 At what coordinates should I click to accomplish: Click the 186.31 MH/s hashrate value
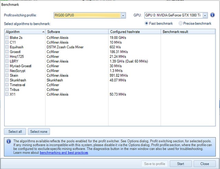pos(119,52)
